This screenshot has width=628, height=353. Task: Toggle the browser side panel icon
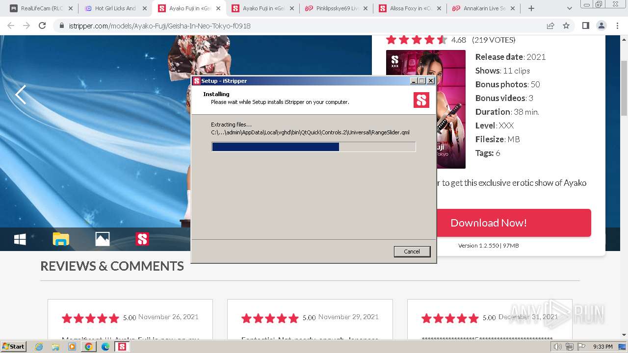coord(585,25)
